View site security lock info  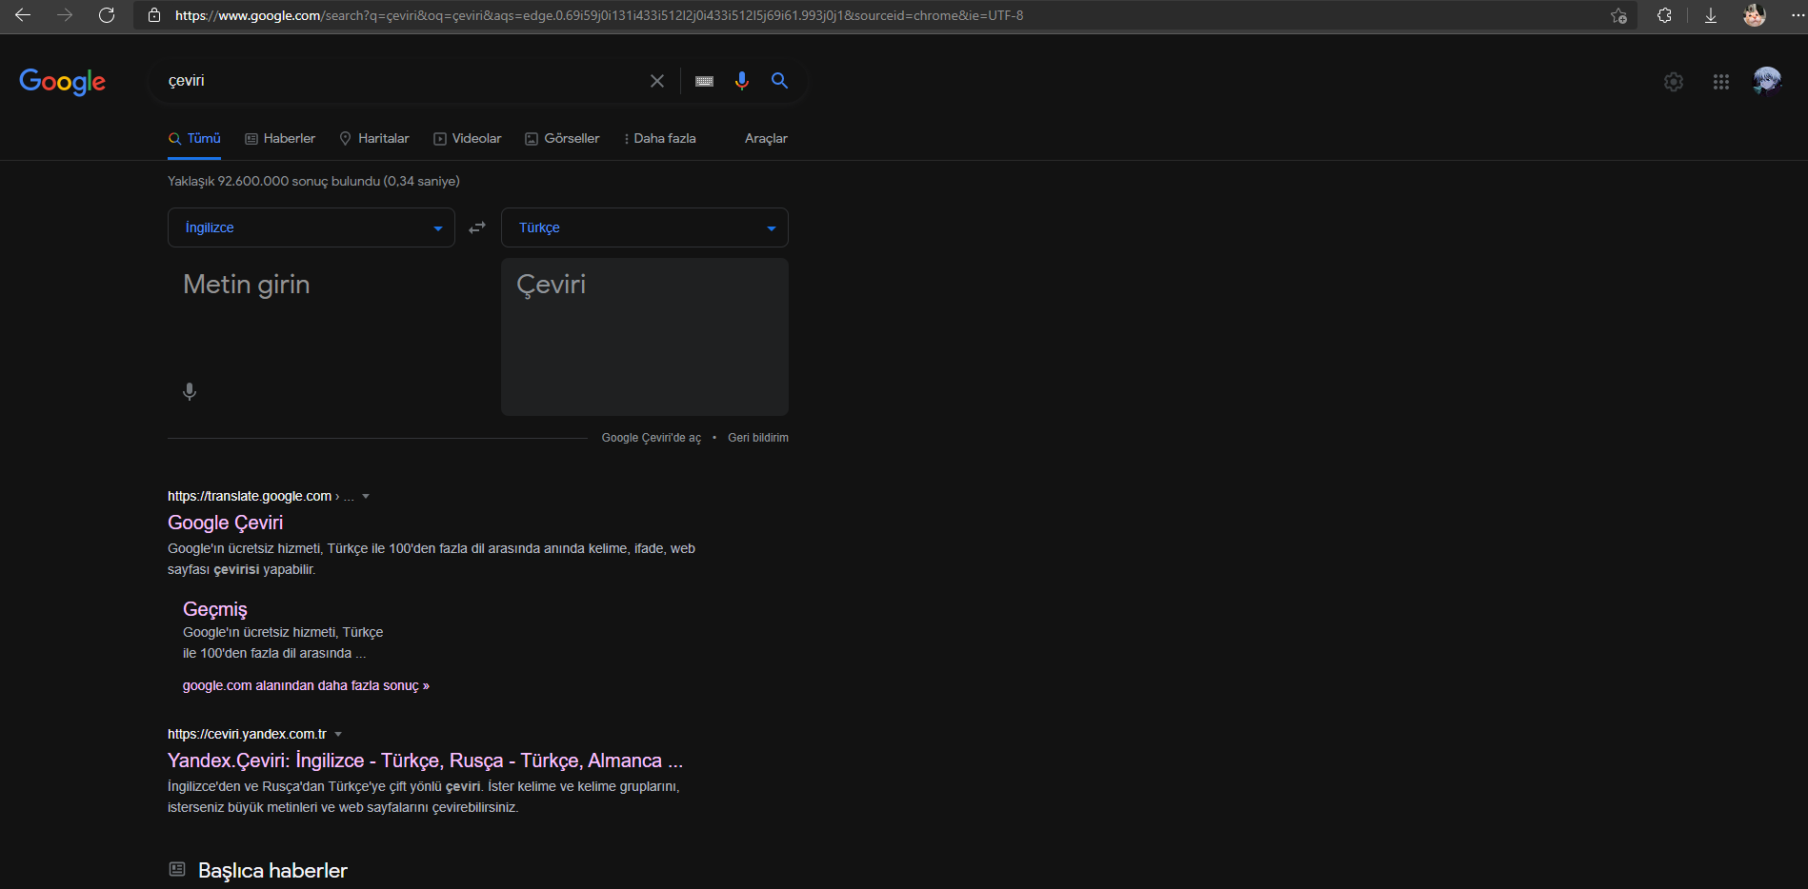point(154,15)
